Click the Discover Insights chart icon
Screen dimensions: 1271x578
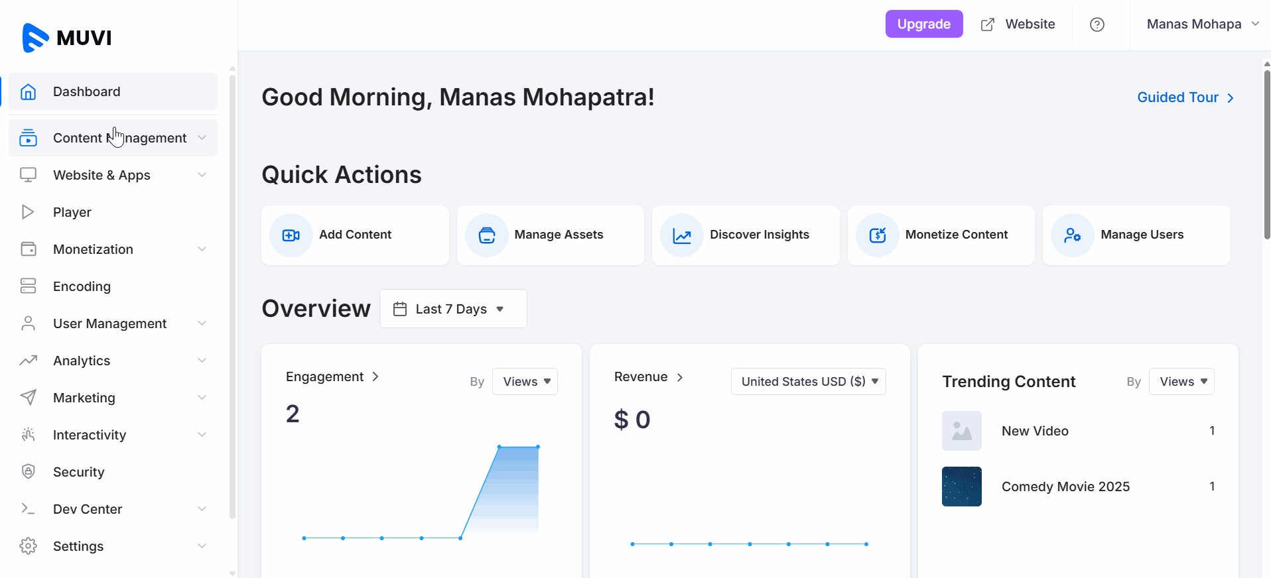point(682,235)
